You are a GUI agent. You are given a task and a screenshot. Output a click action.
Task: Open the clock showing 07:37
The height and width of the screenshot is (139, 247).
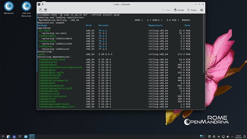click(238, 136)
